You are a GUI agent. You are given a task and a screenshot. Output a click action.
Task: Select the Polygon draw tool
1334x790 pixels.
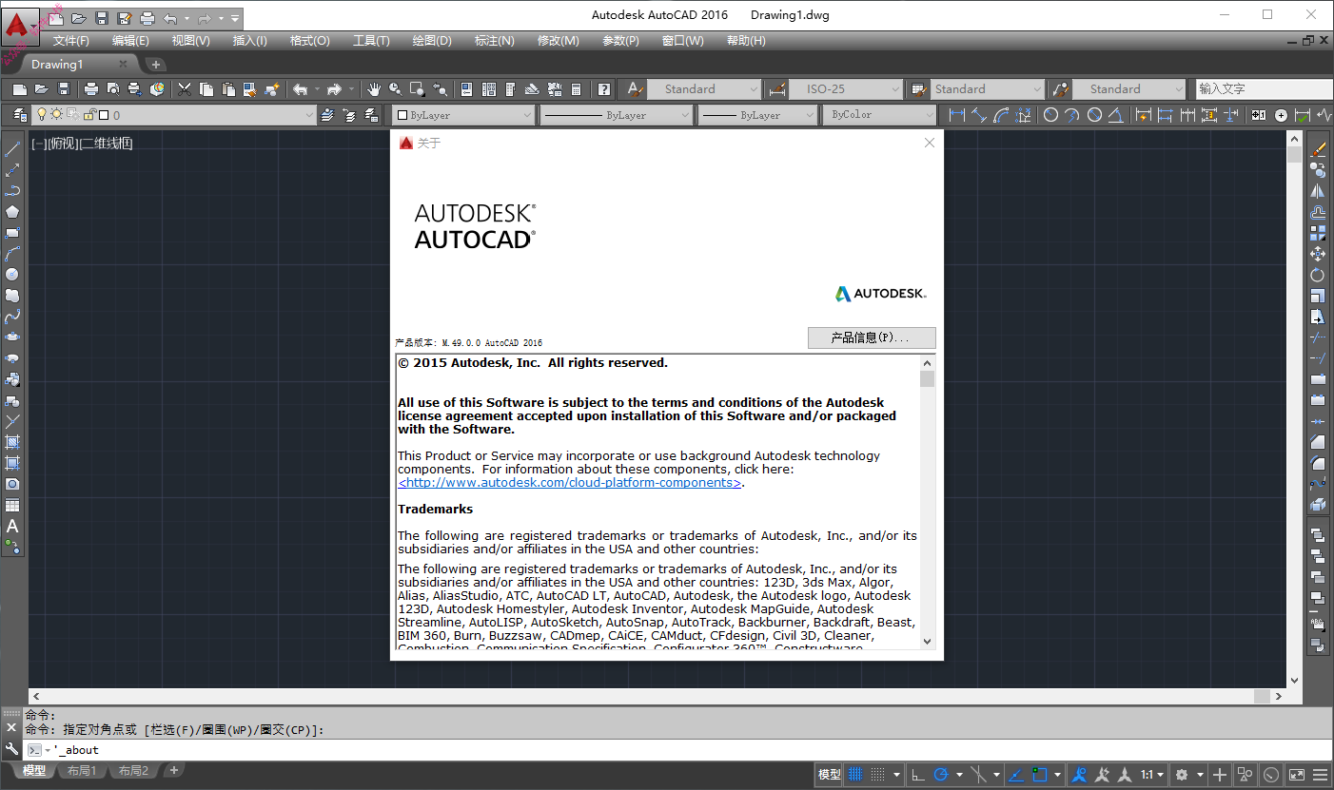tap(12, 212)
